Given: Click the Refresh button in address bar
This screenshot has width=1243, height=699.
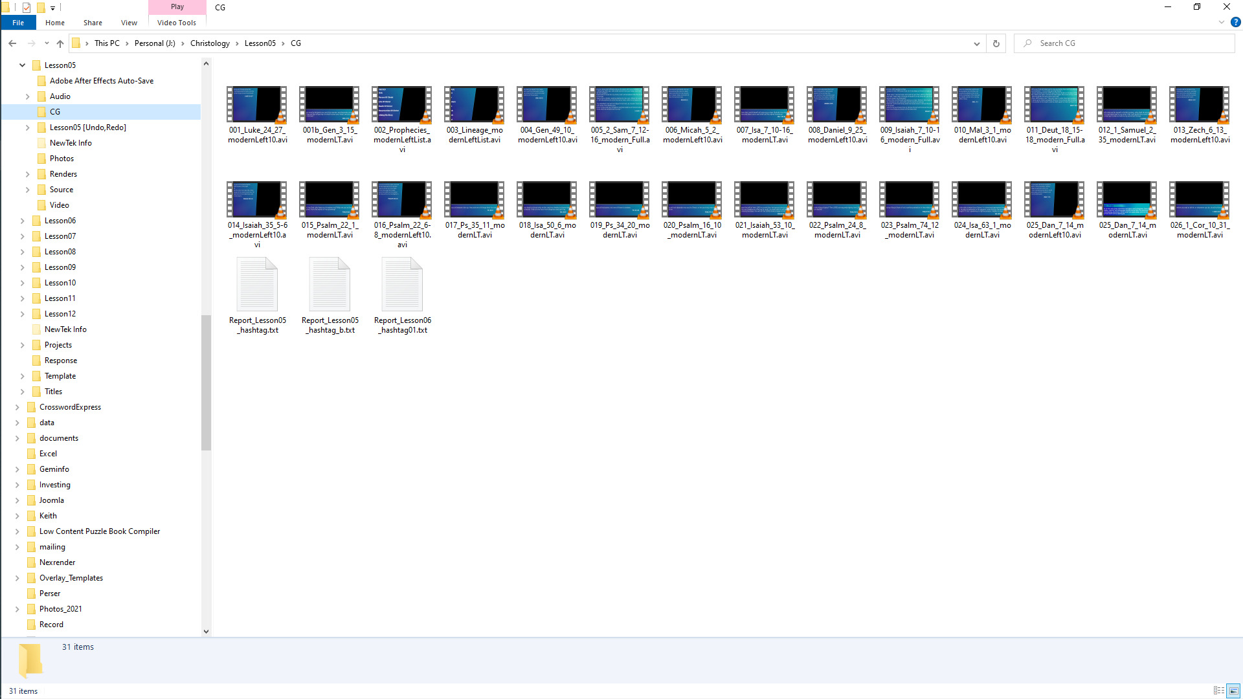Looking at the screenshot, I should (996, 43).
